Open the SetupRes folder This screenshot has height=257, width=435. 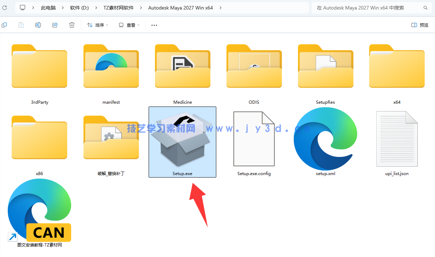tap(325, 66)
